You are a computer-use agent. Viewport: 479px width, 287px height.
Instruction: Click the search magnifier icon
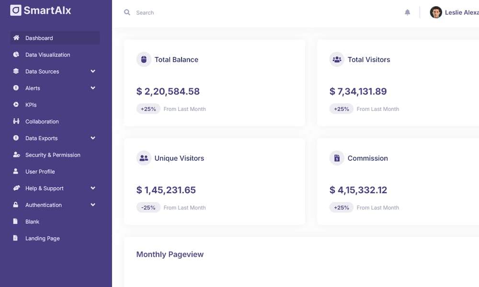[126, 12]
